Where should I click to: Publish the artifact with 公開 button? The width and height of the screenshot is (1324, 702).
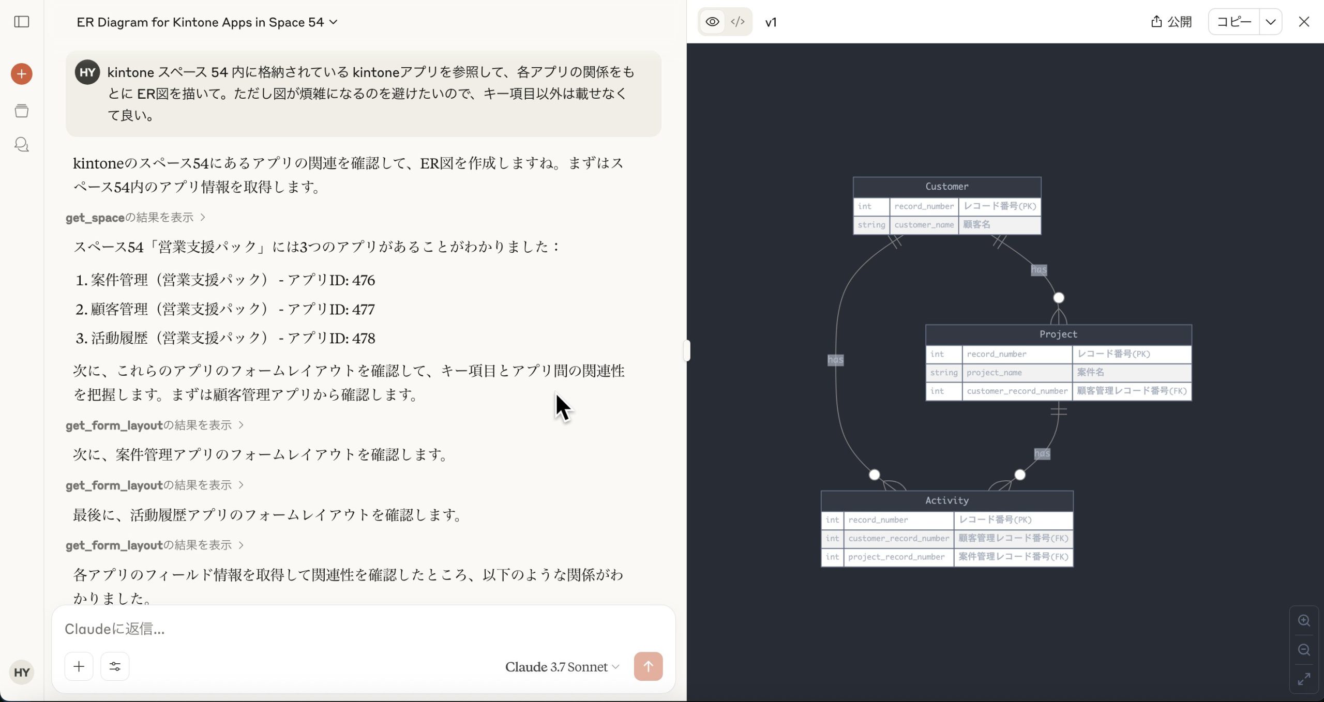tap(1171, 22)
